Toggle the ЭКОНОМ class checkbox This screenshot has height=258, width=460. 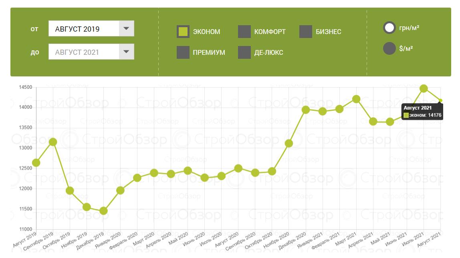183,32
